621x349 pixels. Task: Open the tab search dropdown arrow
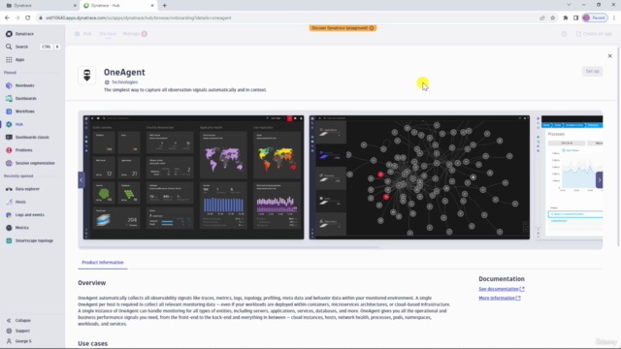pos(569,5)
